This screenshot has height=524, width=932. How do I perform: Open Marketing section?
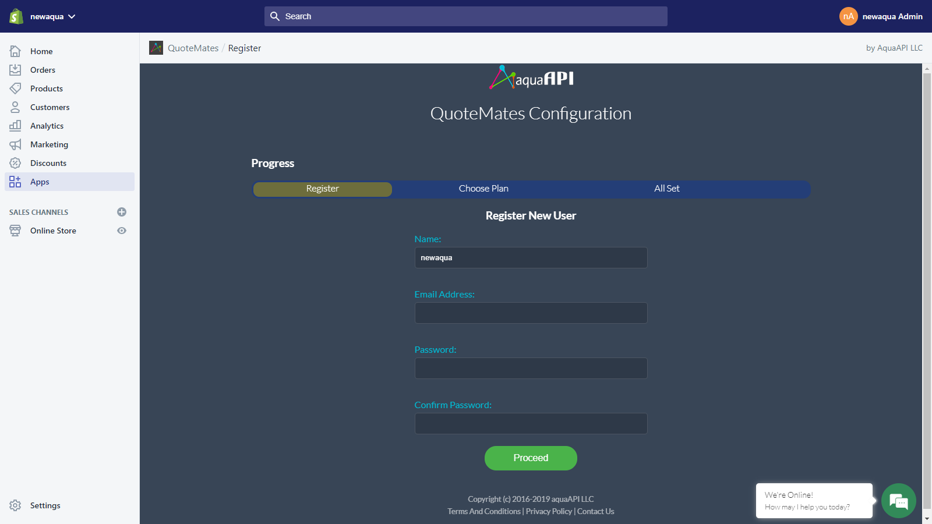click(49, 144)
